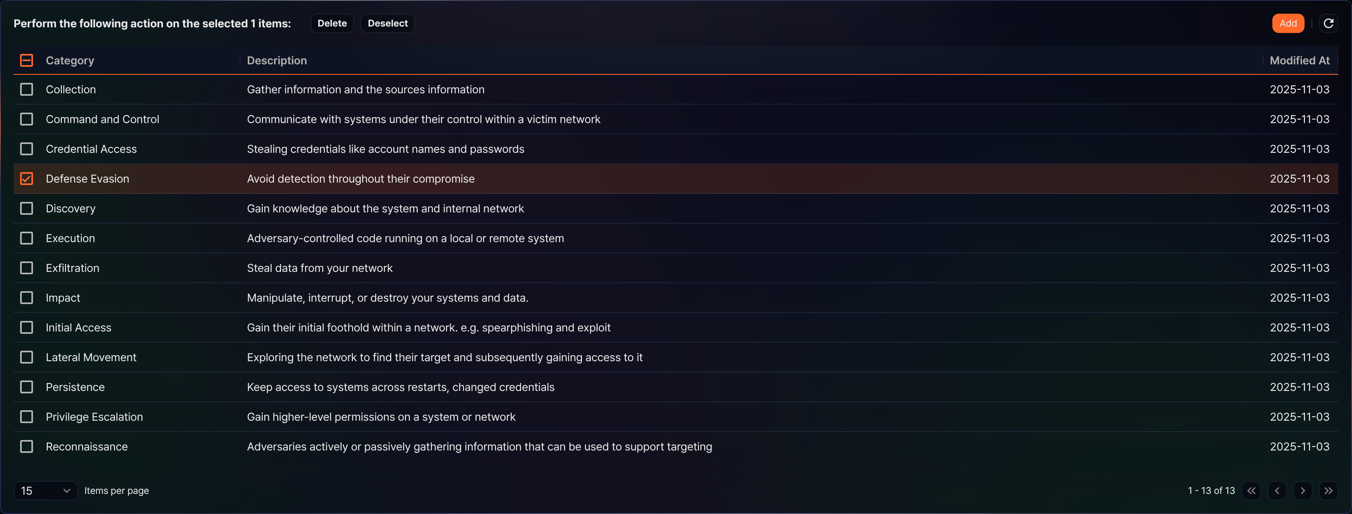Click the Deselect button
Screen dimensions: 1352x514
(x=387, y=23)
